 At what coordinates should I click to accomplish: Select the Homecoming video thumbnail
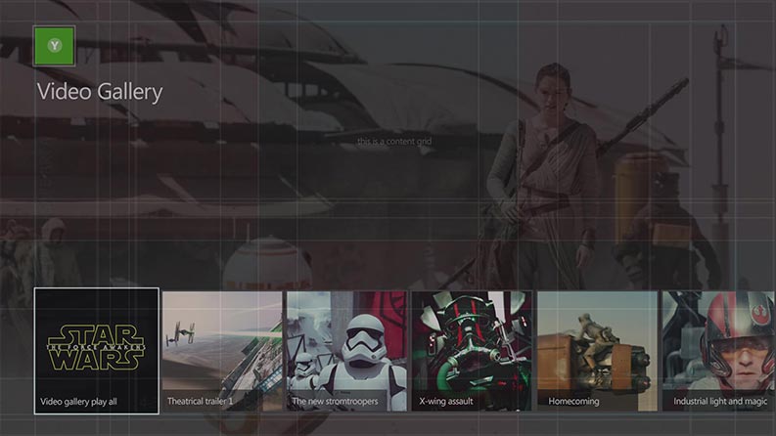click(x=597, y=342)
